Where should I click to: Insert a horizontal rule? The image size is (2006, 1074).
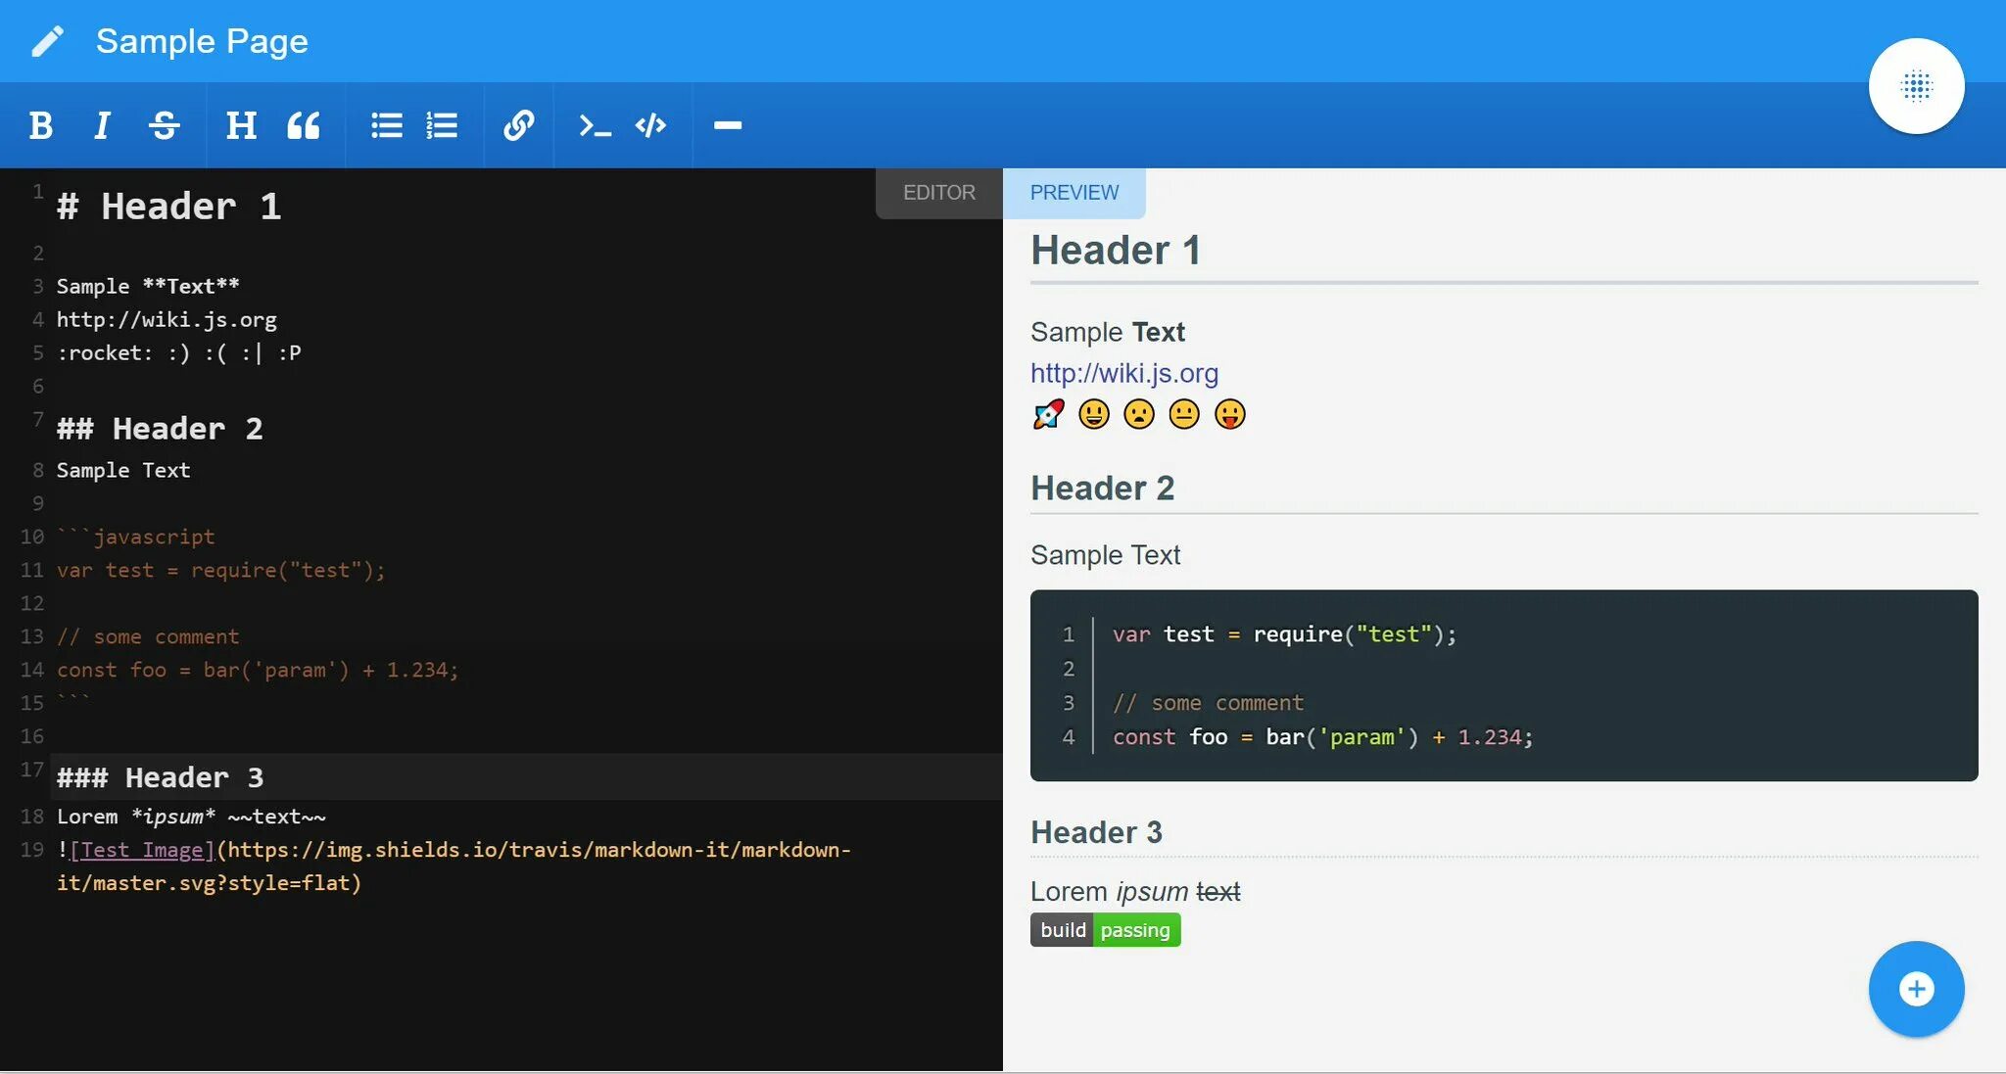click(728, 125)
